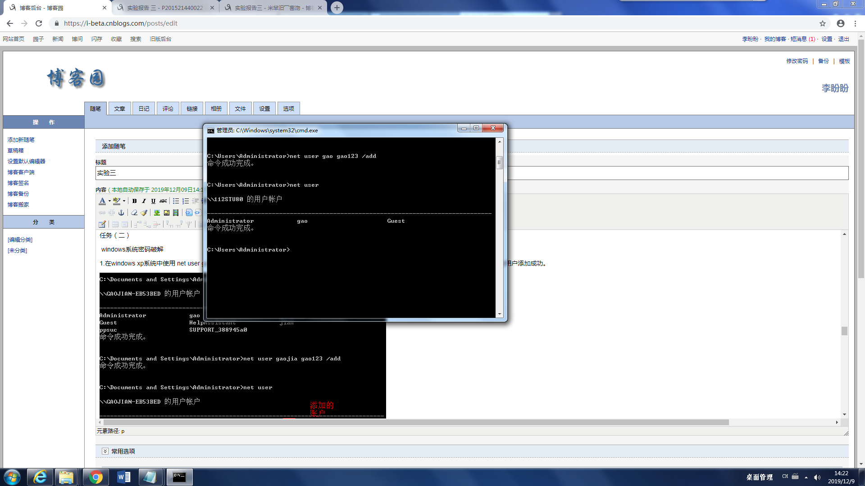This screenshot has width=865, height=486.
Task: Click the 草稿箱 sidebar link
Action: pyautogui.click(x=15, y=151)
